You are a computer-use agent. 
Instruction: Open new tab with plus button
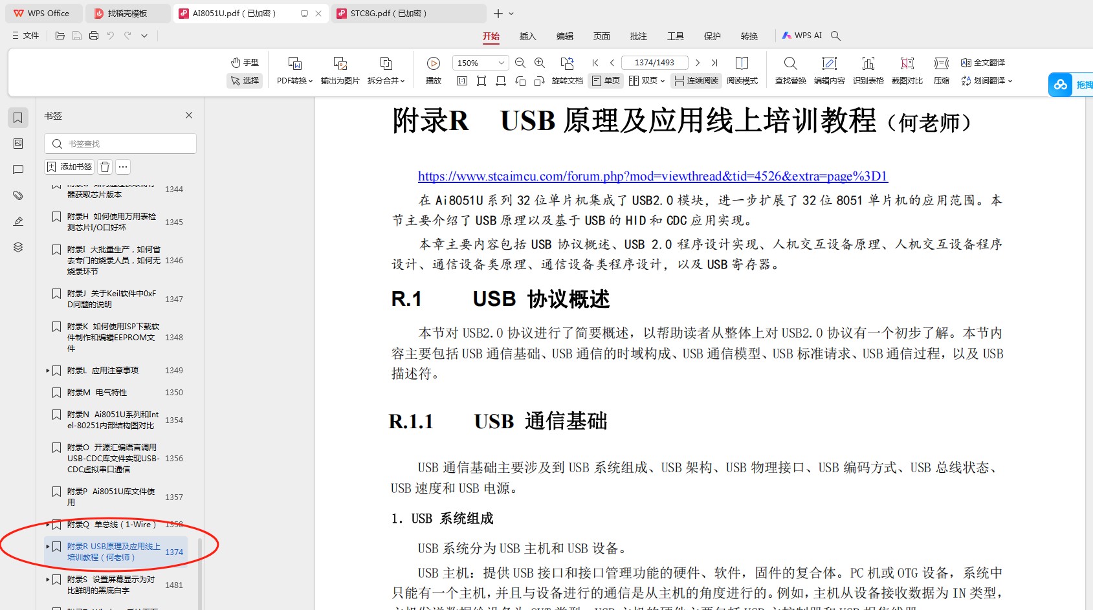[498, 14]
